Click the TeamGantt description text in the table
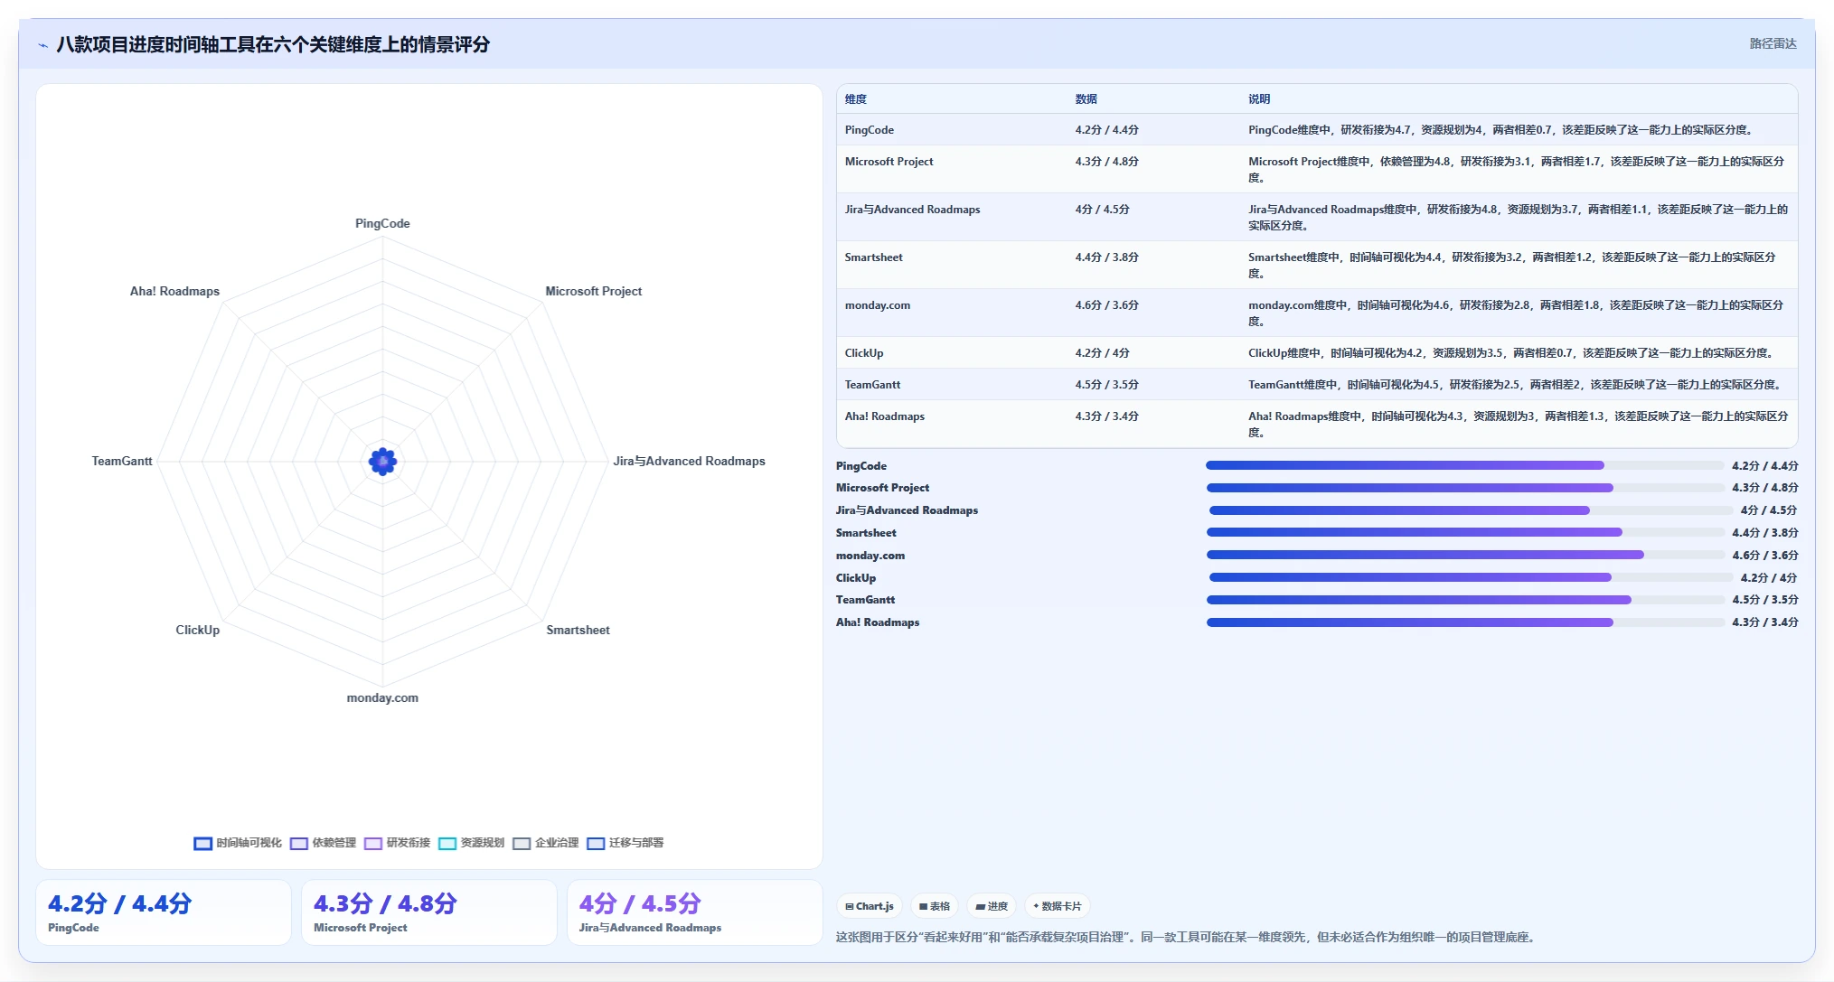This screenshot has height=982, width=1834. (x=1516, y=385)
